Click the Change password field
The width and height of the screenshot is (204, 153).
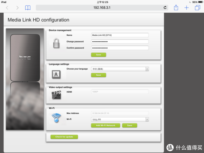pyautogui.click(x=120, y=41)
